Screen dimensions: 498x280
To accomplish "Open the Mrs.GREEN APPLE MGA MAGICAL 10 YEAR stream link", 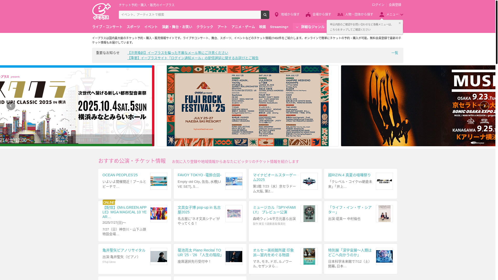I will (x=125, y=212).
